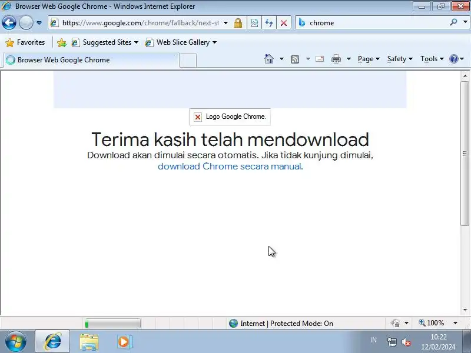The image size is (471, 353).
Task: Click the Read Mail envelope icon
Action: click(320, 59)
